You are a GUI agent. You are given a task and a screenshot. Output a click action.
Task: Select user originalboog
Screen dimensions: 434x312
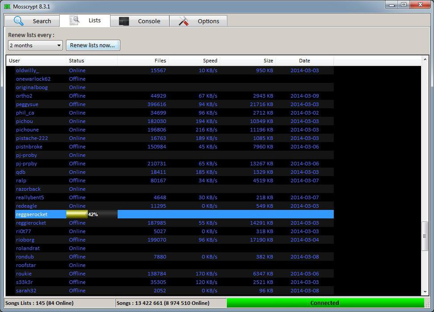pyautogui.click(x=32, y=87)
